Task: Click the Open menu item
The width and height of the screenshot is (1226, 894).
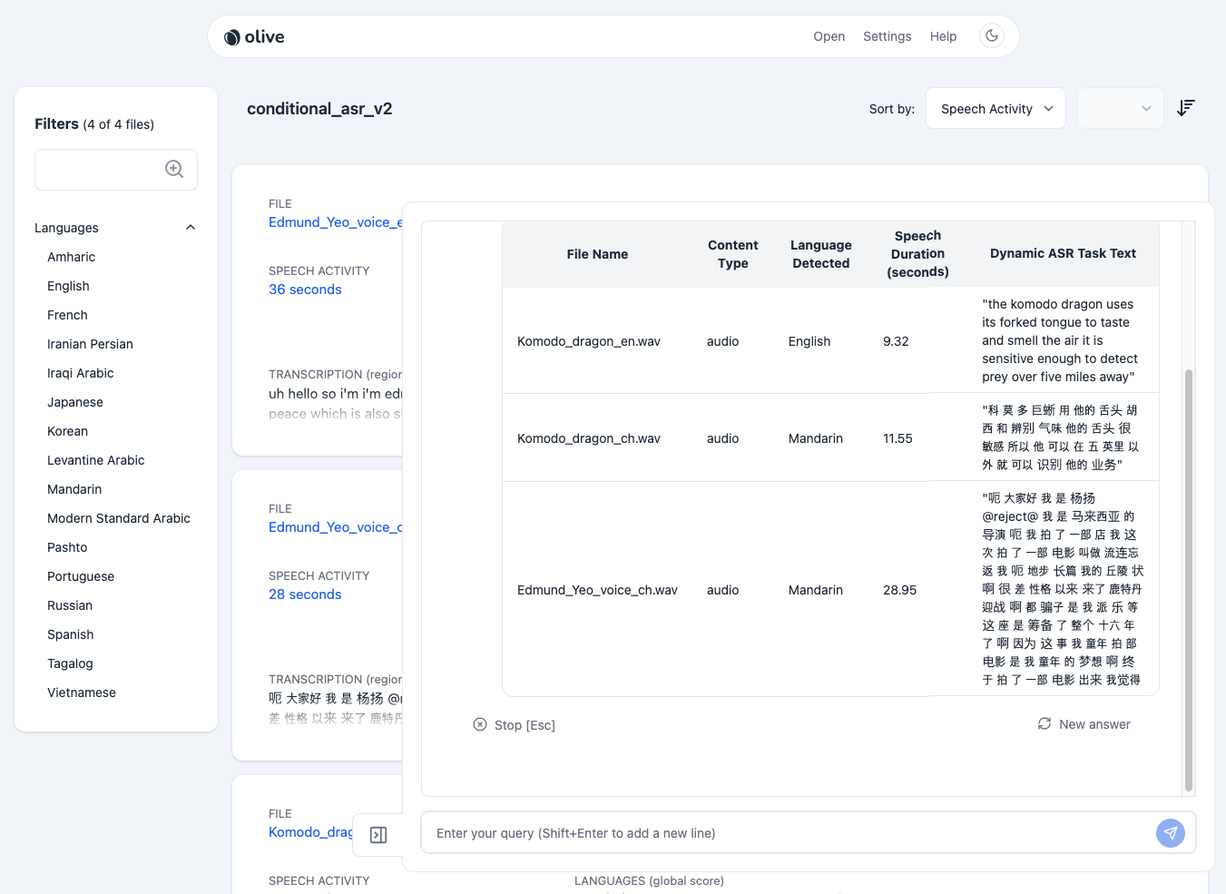Action: coord(829,36)
